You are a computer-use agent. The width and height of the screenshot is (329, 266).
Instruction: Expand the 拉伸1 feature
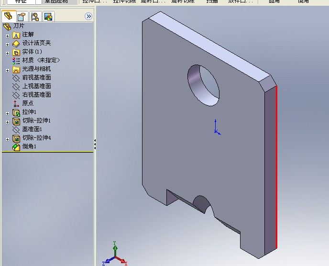tap(7, 113)
